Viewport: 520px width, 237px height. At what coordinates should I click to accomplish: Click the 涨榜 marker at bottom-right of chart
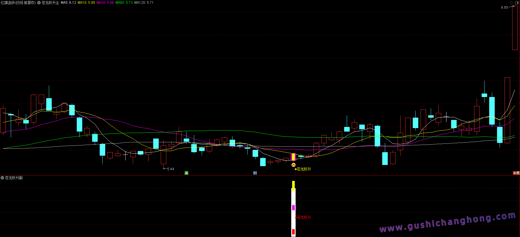point(516,173)
